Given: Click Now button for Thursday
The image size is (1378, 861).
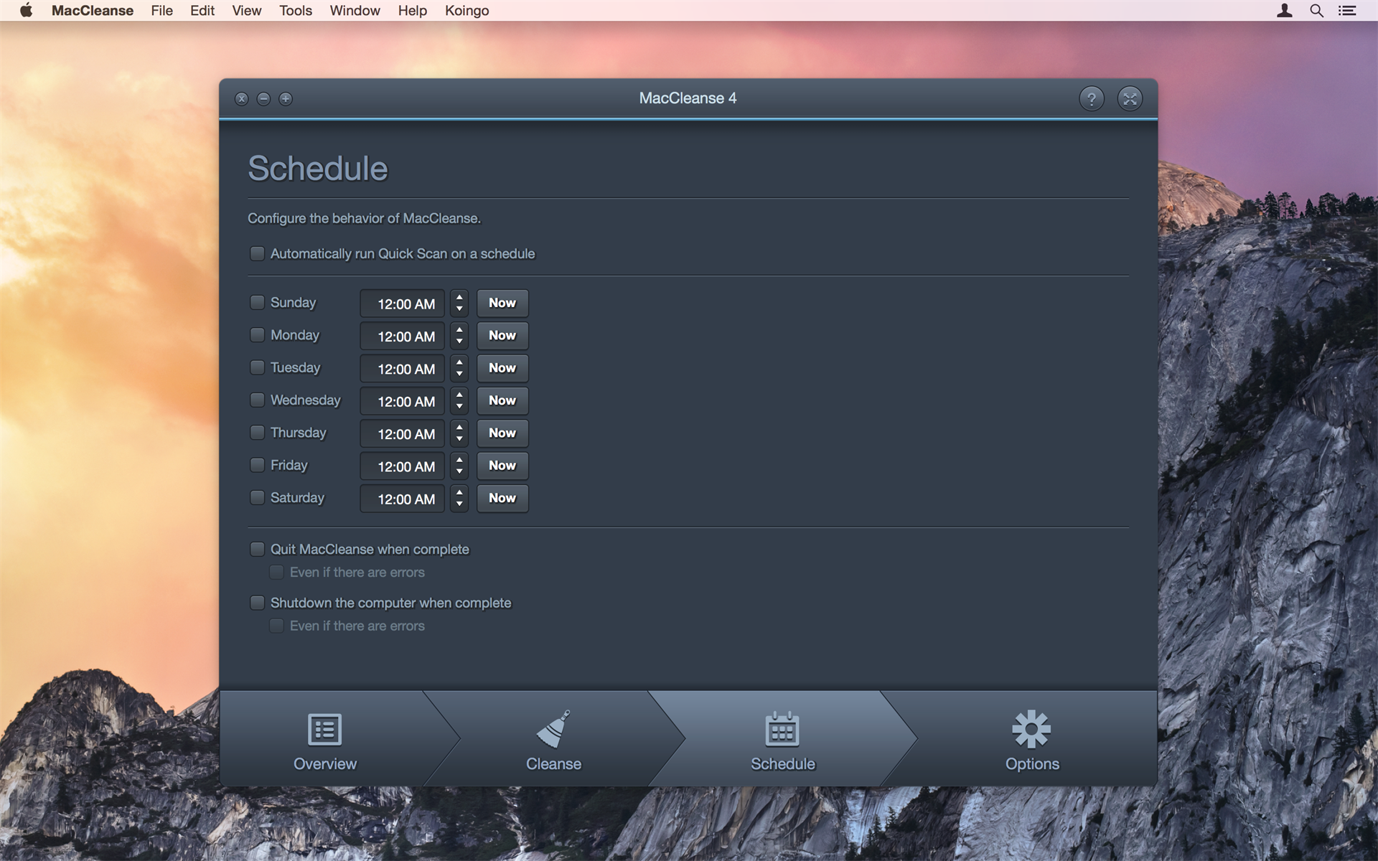Looking at the screenshot, I should pos(502,433).
